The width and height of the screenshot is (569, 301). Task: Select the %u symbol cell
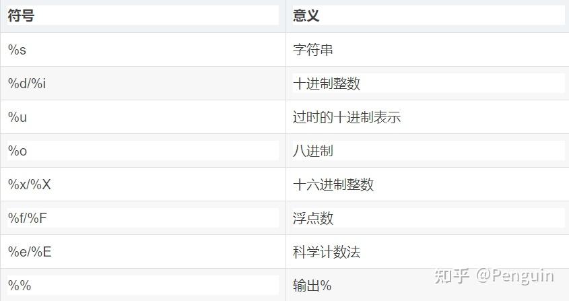(x=18, y=117)
